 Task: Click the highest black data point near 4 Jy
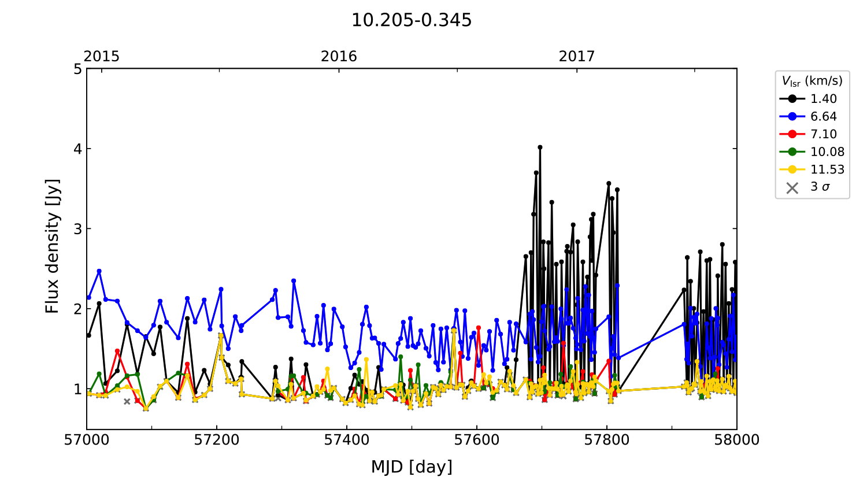tap(540, 147)
